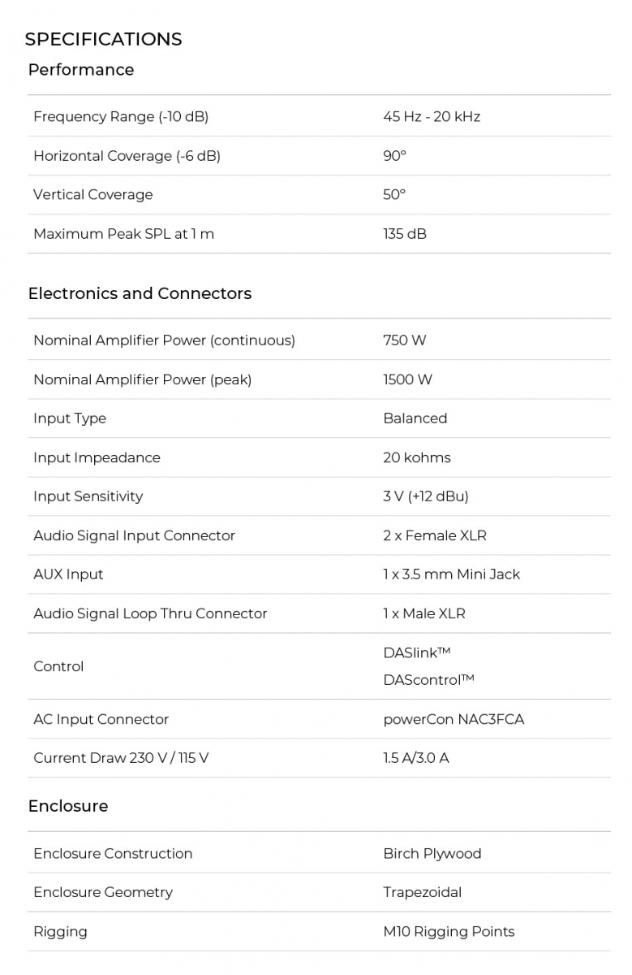The width and height of the screenshot is (632, 975).
Task: Click the Vertical Coverage 50° value
Action: (x=394, y=195)
